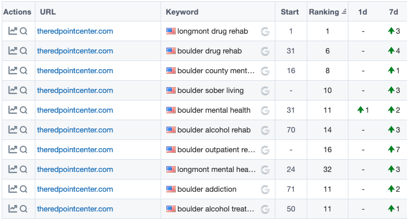
Task: Select the boulder county ment… keyword text
Action: 216,70
